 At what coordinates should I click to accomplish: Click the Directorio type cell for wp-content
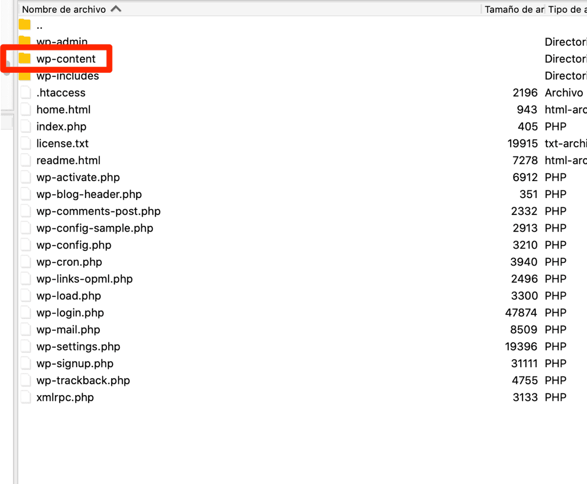point(566,59)
